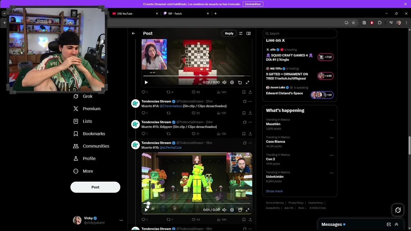Open a new browser tab
The width and height of the screenshot is (411, 231).
(x=215, y=13)
